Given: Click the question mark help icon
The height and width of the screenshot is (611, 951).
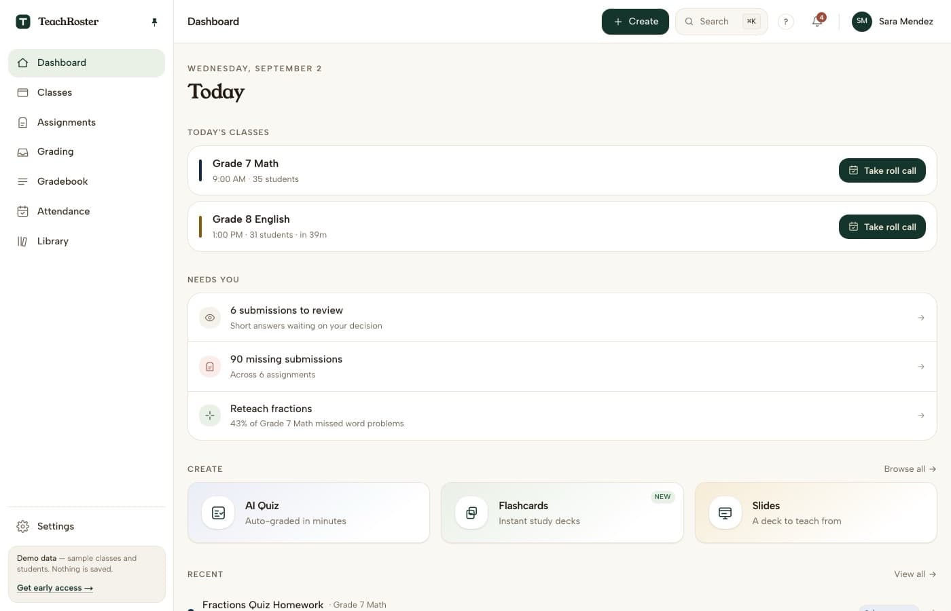Looking at the screenshot, I should coord(786,22).
